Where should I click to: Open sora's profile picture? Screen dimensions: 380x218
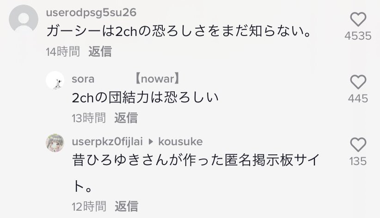click(55, 80)
